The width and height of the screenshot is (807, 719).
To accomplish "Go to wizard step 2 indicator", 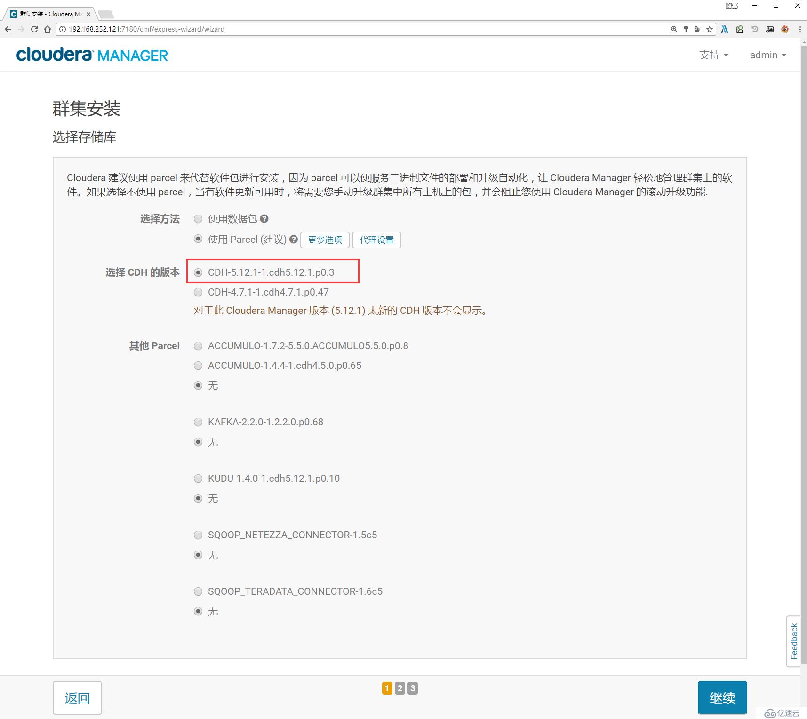I will click(400, 688).
